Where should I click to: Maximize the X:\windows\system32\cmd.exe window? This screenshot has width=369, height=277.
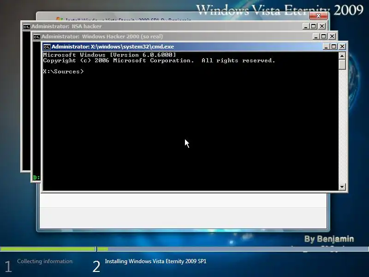click(333, 47)
